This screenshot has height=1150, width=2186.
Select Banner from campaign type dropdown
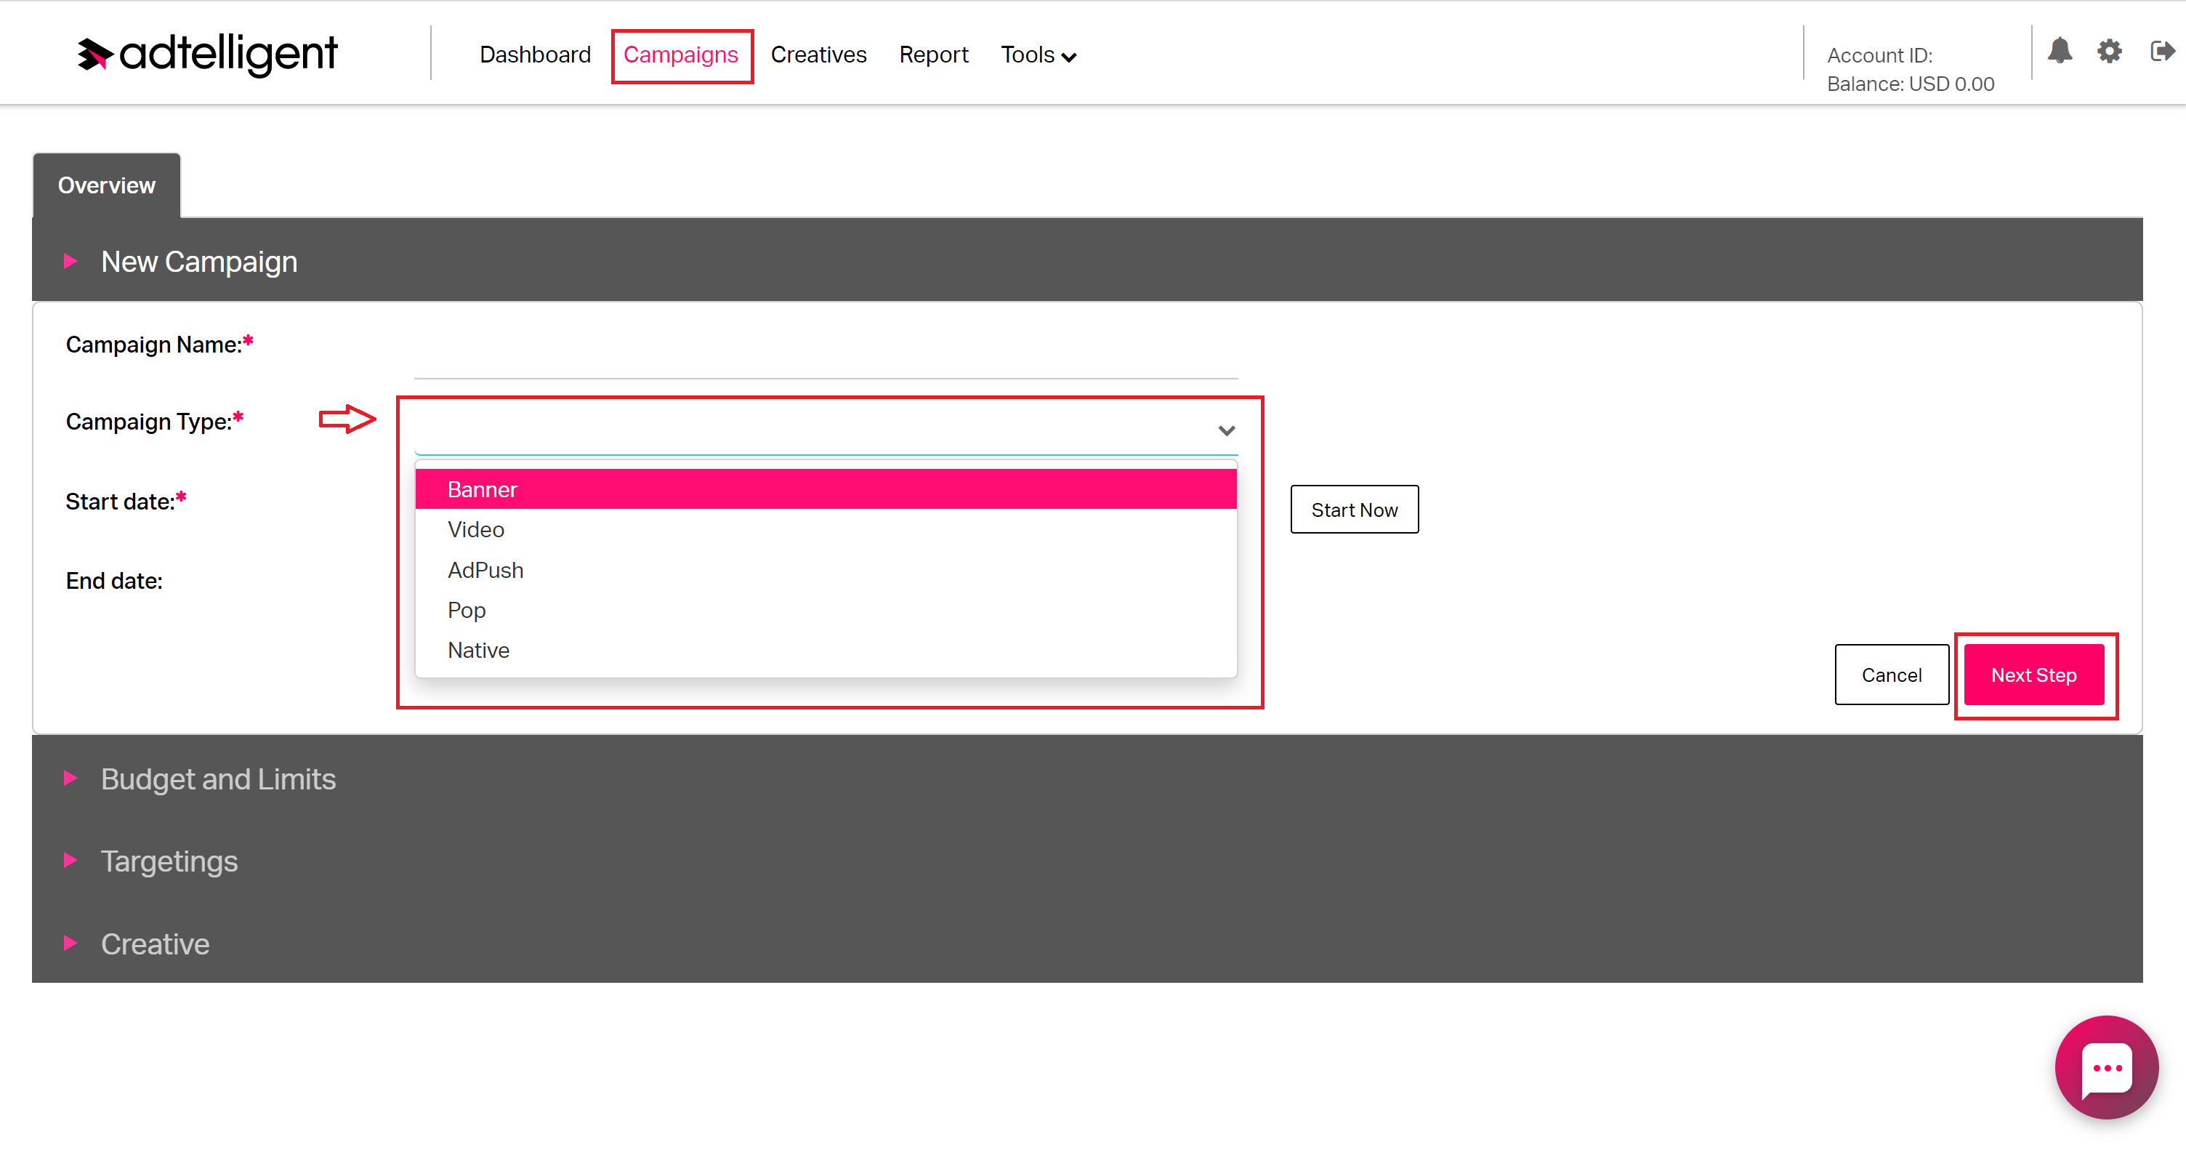click(x=826, y=489)
